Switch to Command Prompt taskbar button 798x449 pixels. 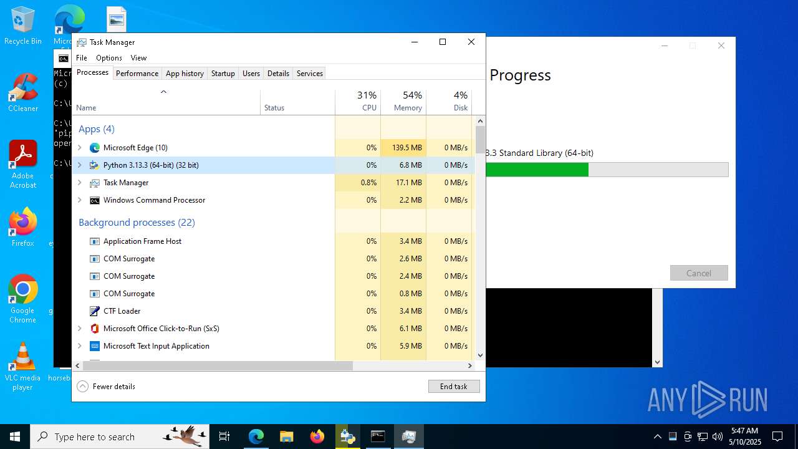[x=378, y=437]
